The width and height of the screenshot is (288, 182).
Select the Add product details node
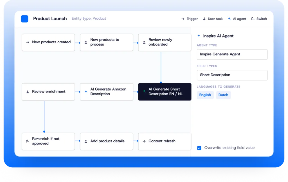[107, 141]
